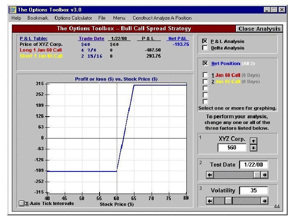Viewport: 295px width, 221px height.
Task: Click the Net Position label link
Action: click(226, 63)
